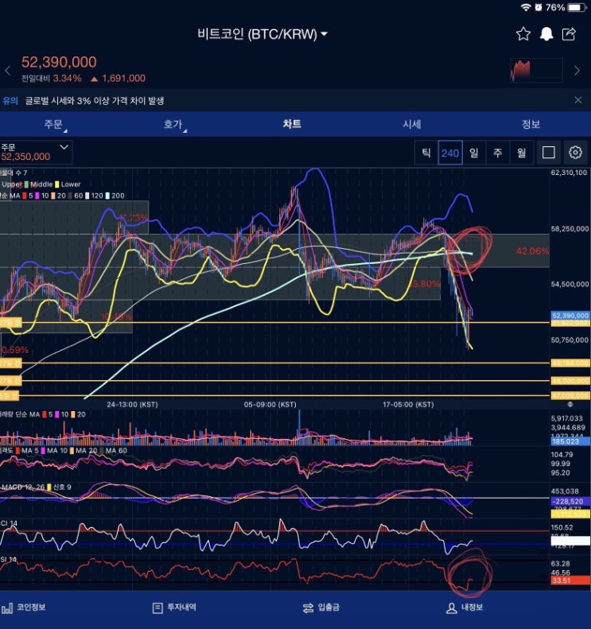Switch to the 호가 tab
The width and height of the screenshot is (591, 629).
[173, 124]
